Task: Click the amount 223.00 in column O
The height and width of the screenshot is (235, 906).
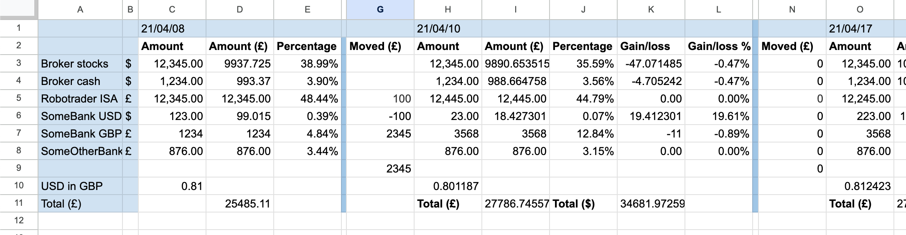Action: tap(860, 116)
